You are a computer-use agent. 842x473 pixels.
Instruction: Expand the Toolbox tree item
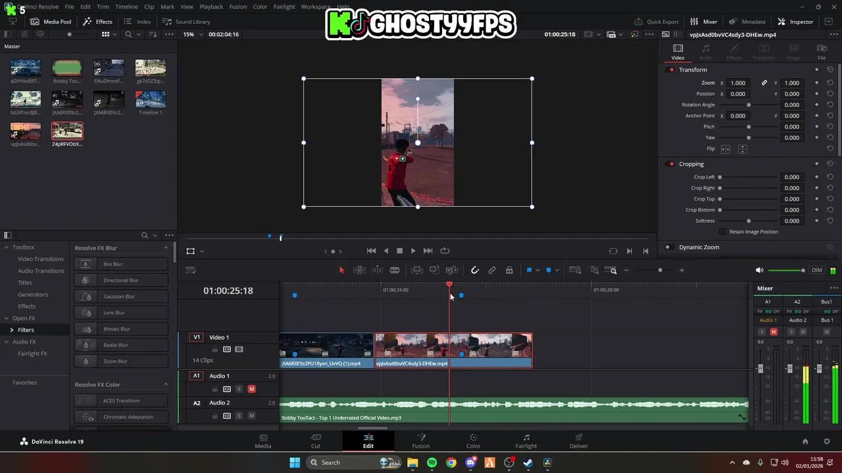click(6, 247)
